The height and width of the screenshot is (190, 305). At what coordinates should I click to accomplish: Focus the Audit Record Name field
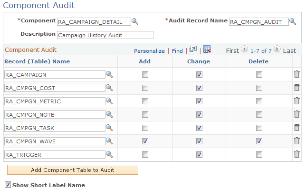pos(259,21)
